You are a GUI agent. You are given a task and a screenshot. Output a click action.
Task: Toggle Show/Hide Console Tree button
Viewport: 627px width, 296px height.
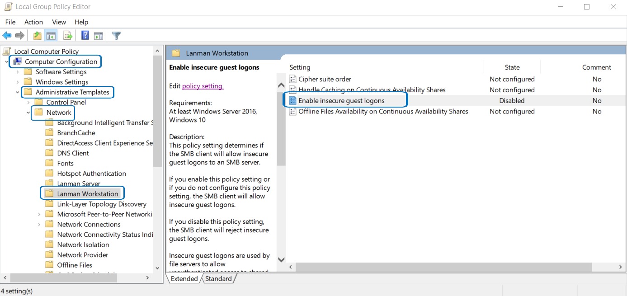click(51, 36)
